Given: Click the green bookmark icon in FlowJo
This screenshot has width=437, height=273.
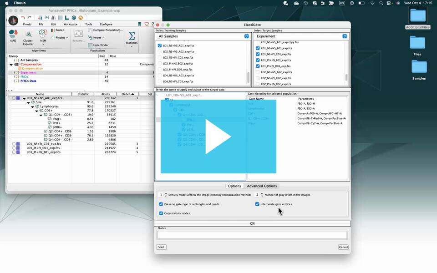Looking at the screenshot, I should click(x=140, y=24).
